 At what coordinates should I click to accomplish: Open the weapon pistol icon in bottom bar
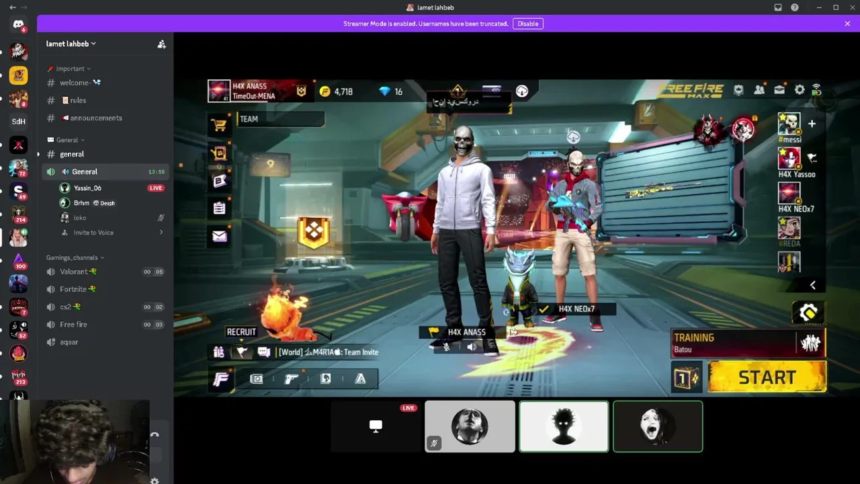pyautogui.click(x=291, y=379)
